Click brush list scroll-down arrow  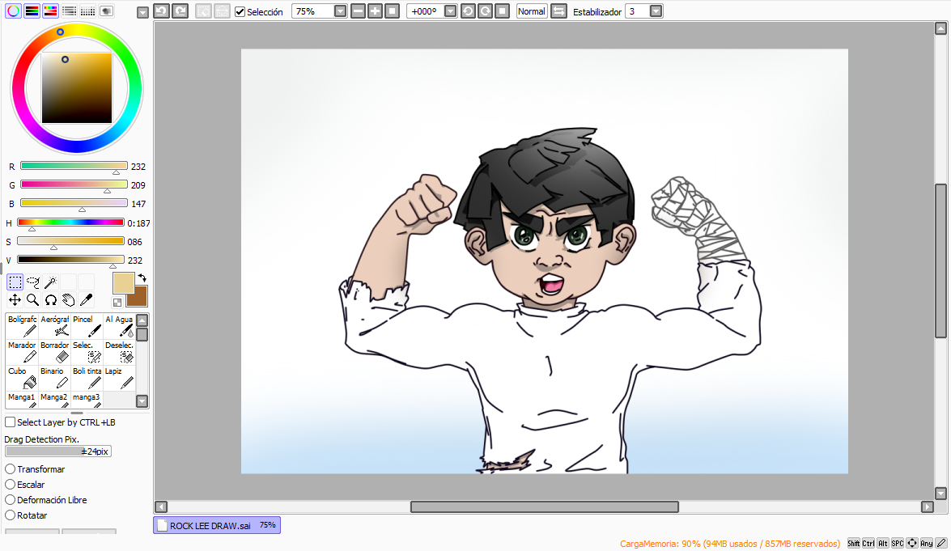pos(142,401)
